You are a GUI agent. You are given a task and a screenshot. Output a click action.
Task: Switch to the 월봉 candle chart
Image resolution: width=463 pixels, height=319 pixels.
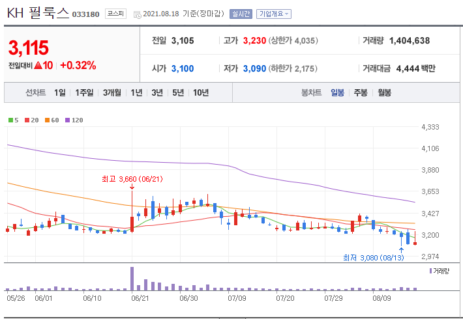click(x=385, y=93)
